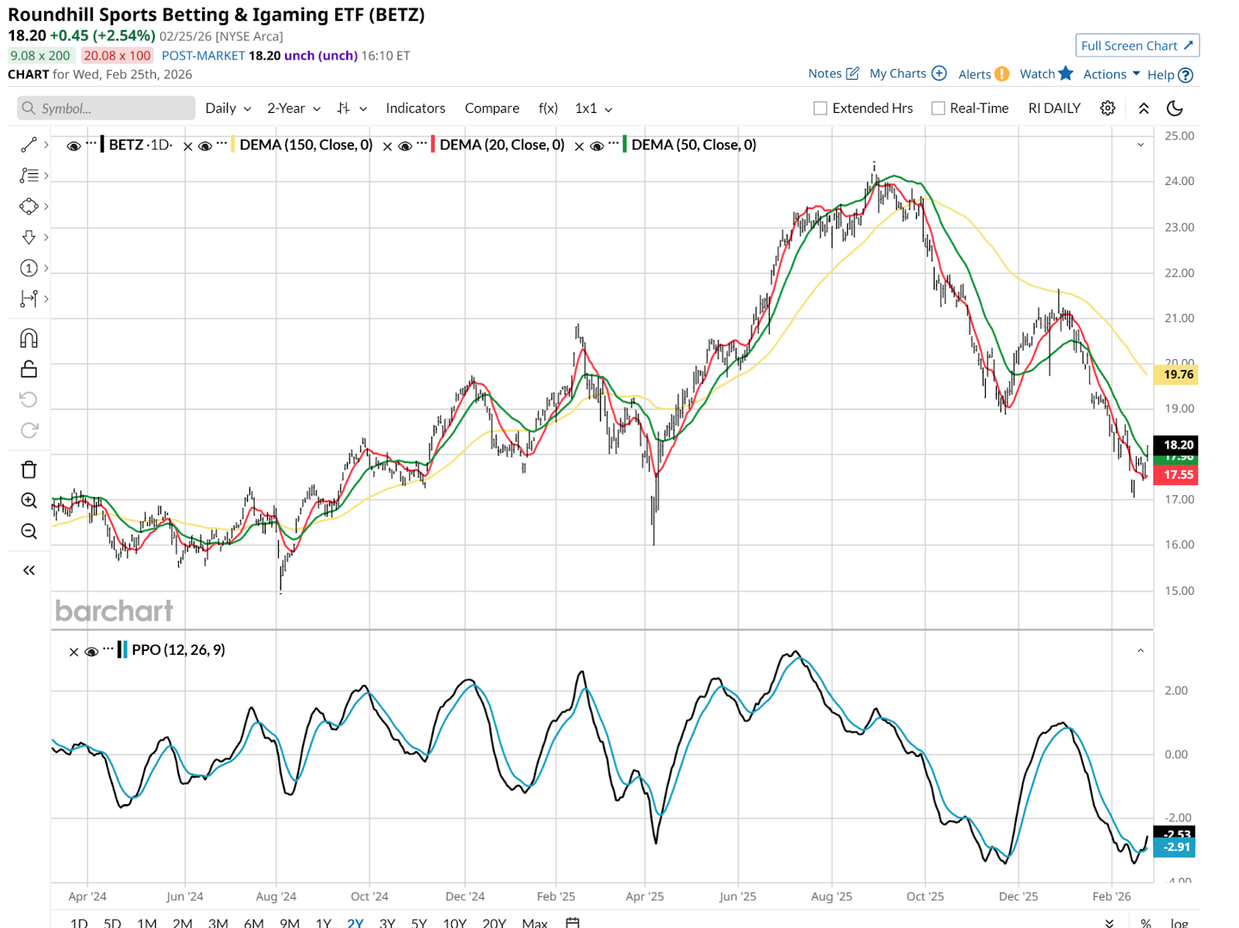Open chart settings gear
1239x928 pixels.
pos(1108,108)
